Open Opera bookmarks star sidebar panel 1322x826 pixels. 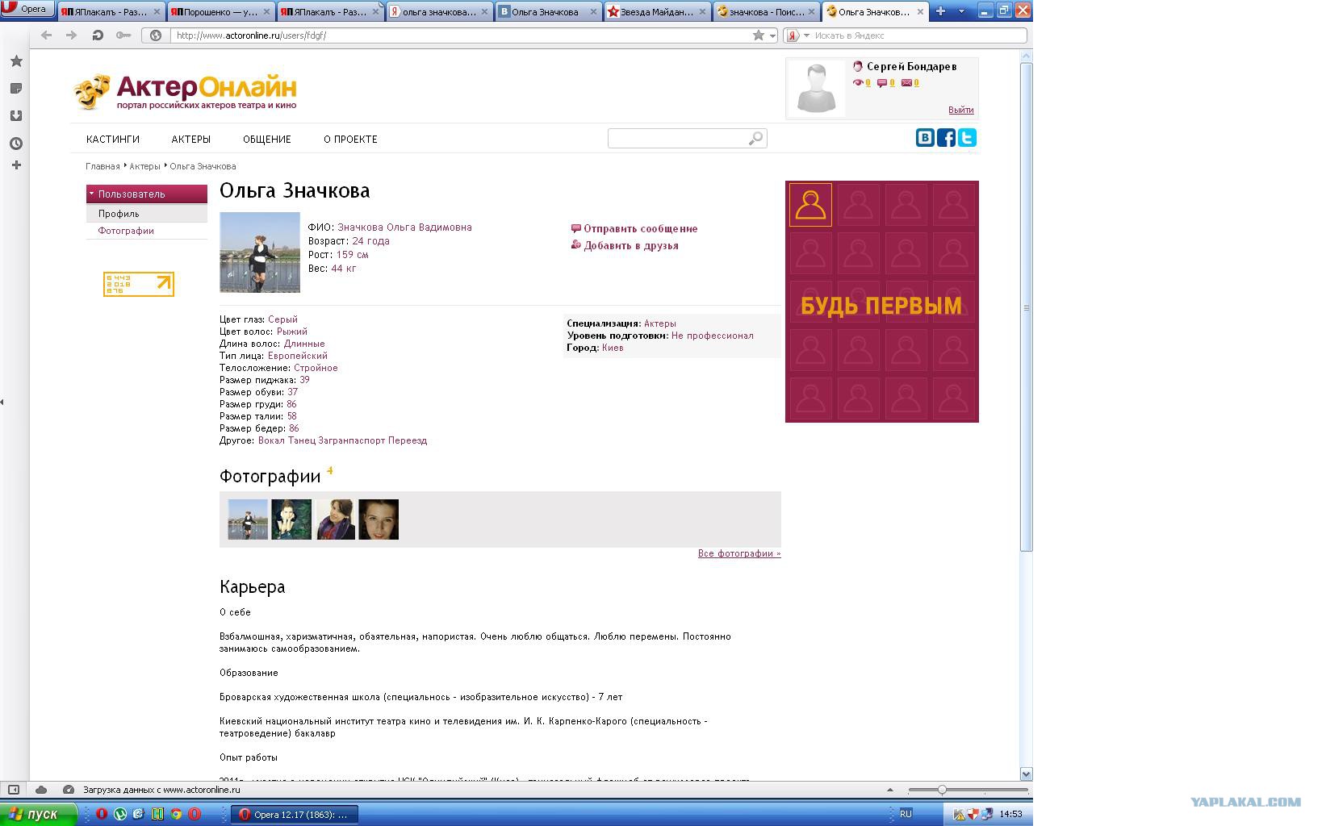click(x=15, y=61)
